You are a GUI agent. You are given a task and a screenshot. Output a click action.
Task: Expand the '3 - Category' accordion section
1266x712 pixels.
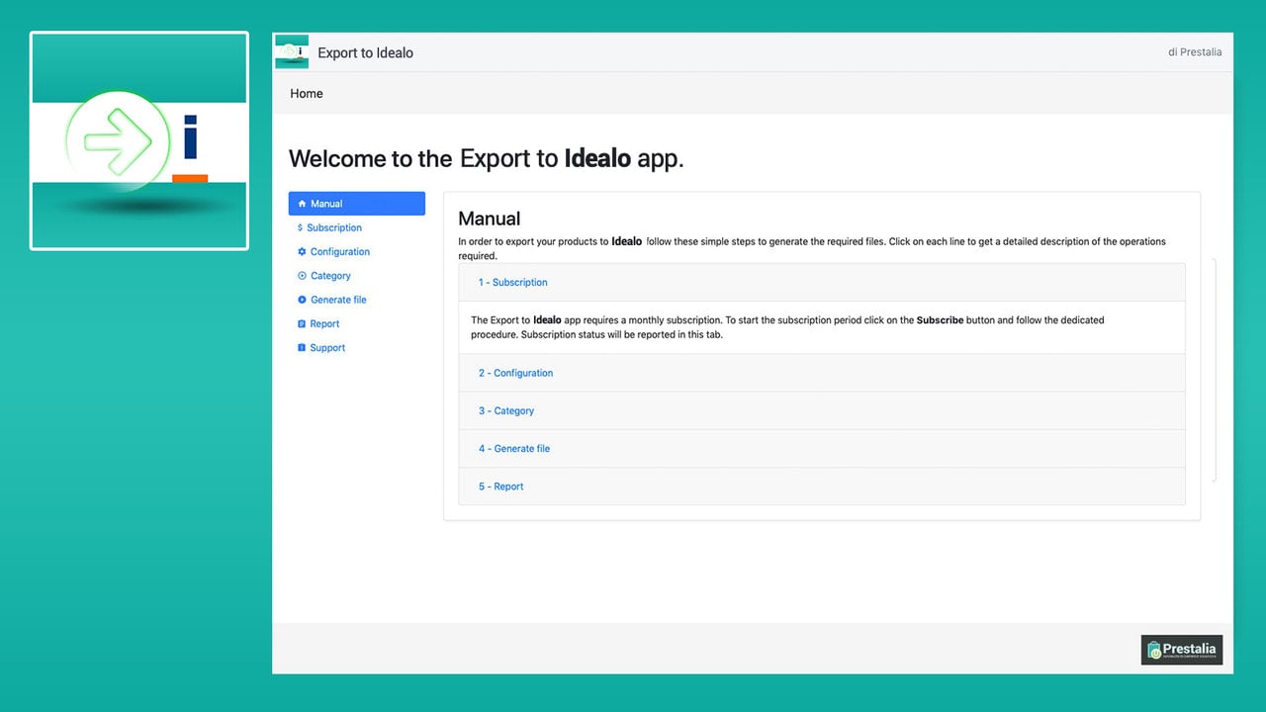[822, 411]
